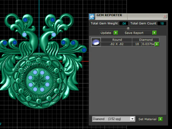
Task: Click the Total Gem Weight value .04
Action: pyautogui.click(x=124, y=23)
